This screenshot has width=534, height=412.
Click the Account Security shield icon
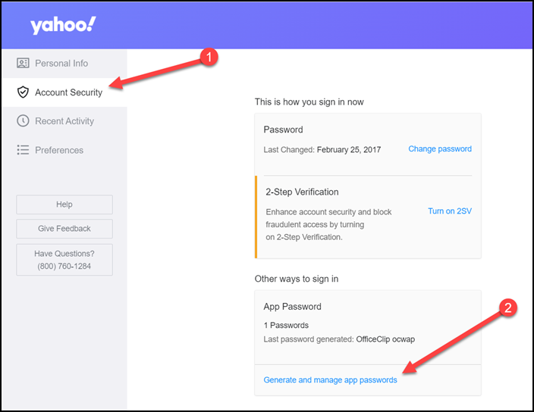[23, 92]
